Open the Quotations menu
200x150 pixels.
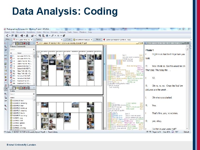tap(31, 32)
